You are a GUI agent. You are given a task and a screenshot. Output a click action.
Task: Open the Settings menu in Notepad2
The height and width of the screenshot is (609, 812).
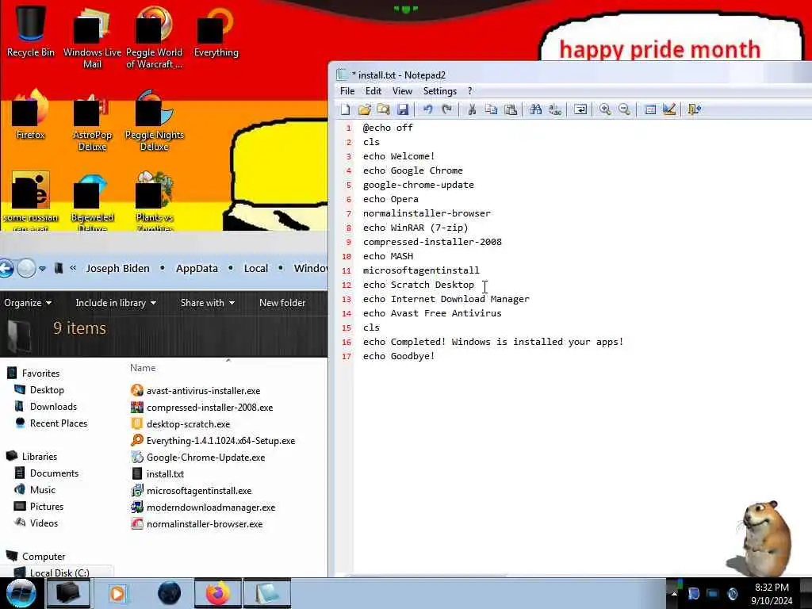click(439, 91)
